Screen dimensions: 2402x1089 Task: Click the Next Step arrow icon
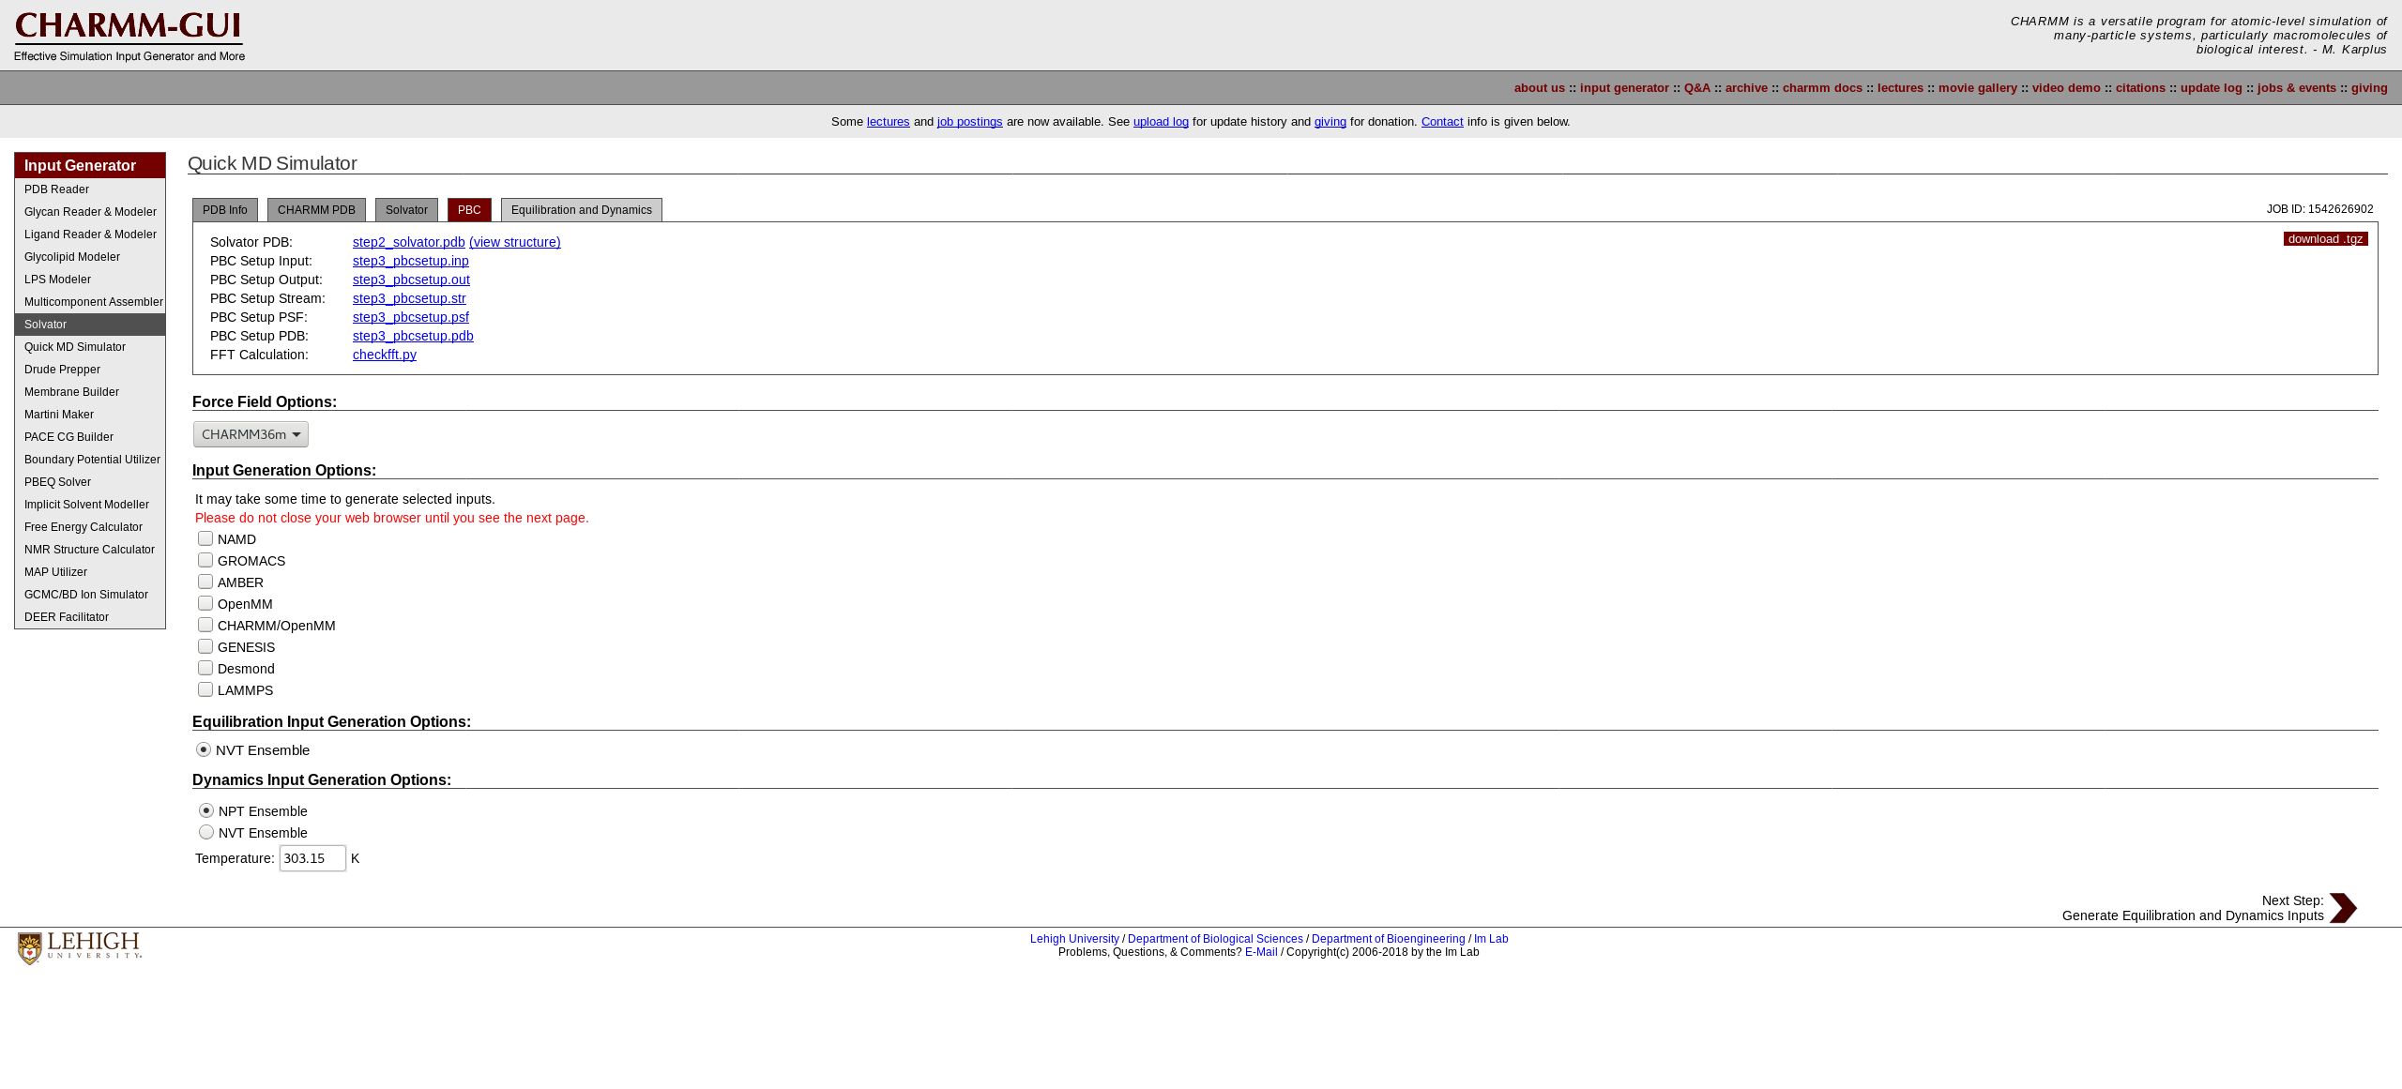coord(2343,908)
